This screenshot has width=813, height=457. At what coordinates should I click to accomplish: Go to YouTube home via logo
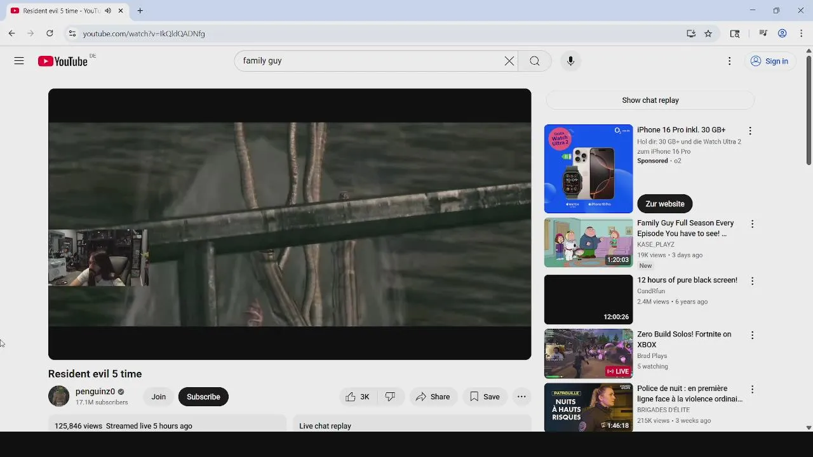tap(62, 61)
